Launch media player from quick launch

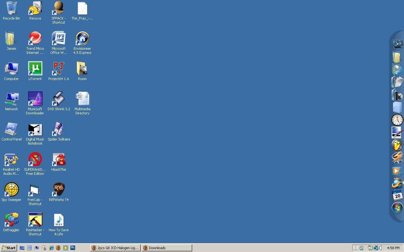click(66, 248)
